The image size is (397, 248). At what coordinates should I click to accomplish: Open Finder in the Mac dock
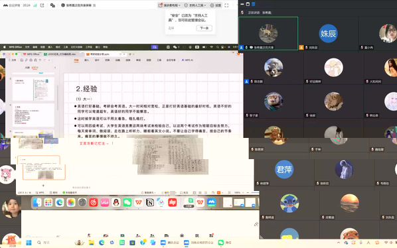tap(37, 202)
